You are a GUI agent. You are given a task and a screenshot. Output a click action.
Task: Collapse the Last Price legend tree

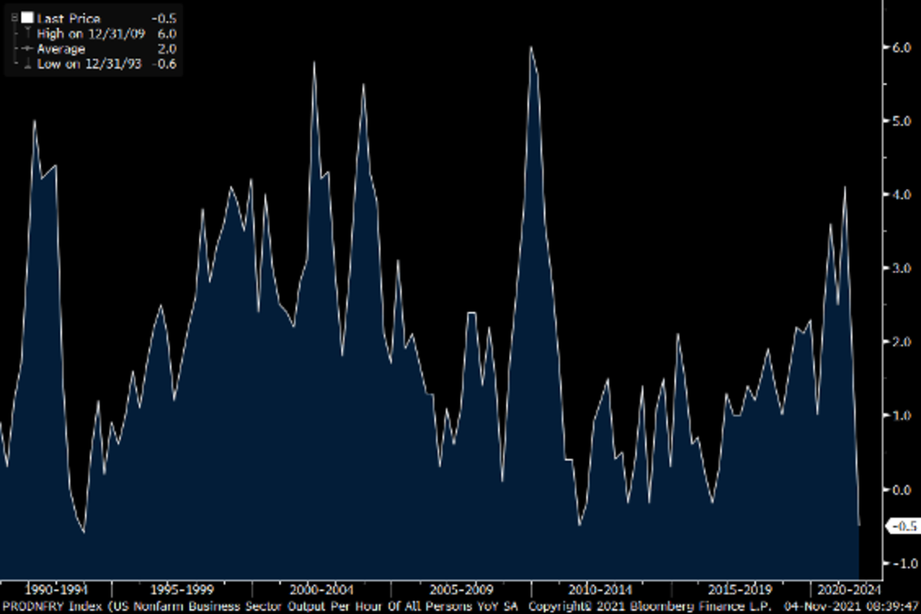coord(14,18)
